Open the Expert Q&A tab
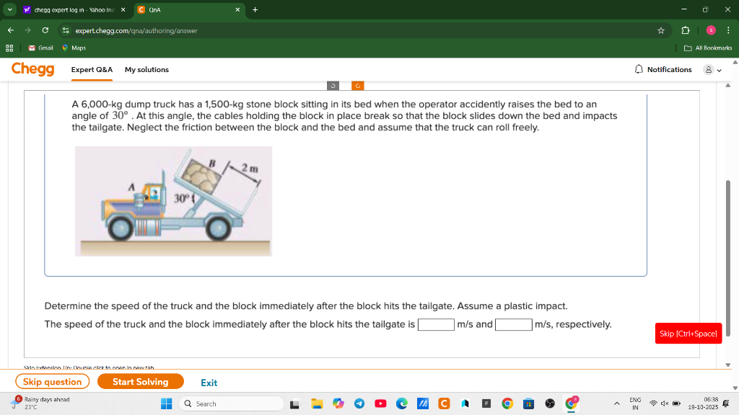The image size is (739, 415). pos(92,70)
